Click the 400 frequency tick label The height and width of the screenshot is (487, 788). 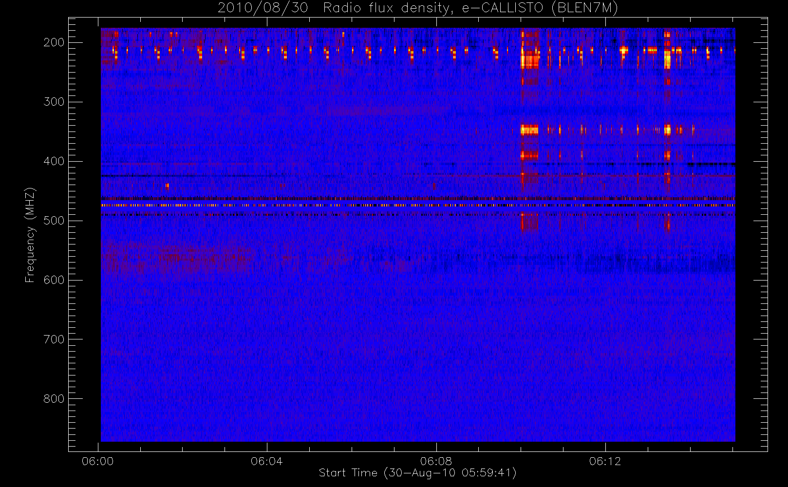(54, 161)
